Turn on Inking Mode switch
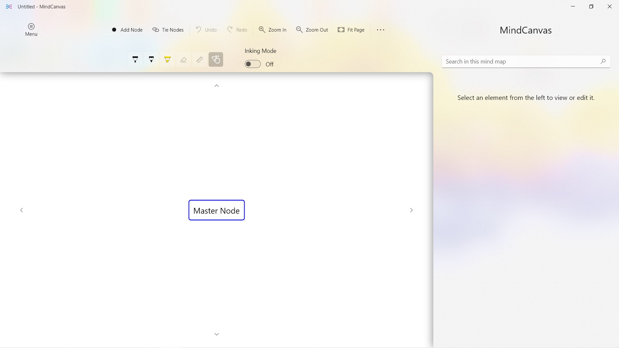Image resolution: width=619 pixels, height=348 pixels. 252,64
